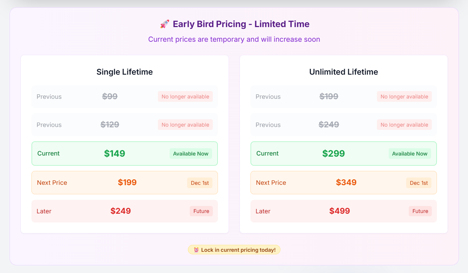Image resolution: width=468 pixels, height=273 pixels.
Task: Click the 'Early Bird Pricing - Limited Time' title
Action: tap(241, 24)
